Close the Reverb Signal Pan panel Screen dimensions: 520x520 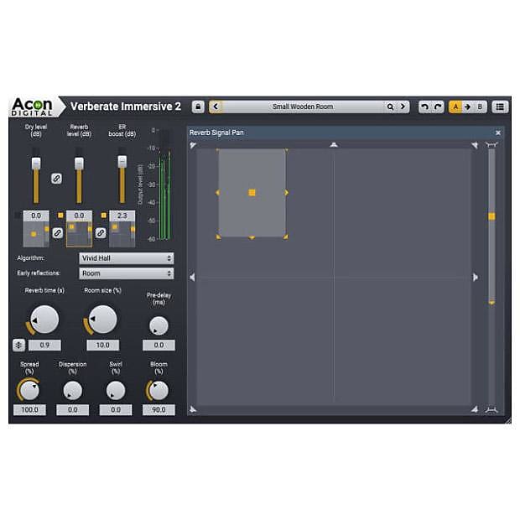[498, 133]
